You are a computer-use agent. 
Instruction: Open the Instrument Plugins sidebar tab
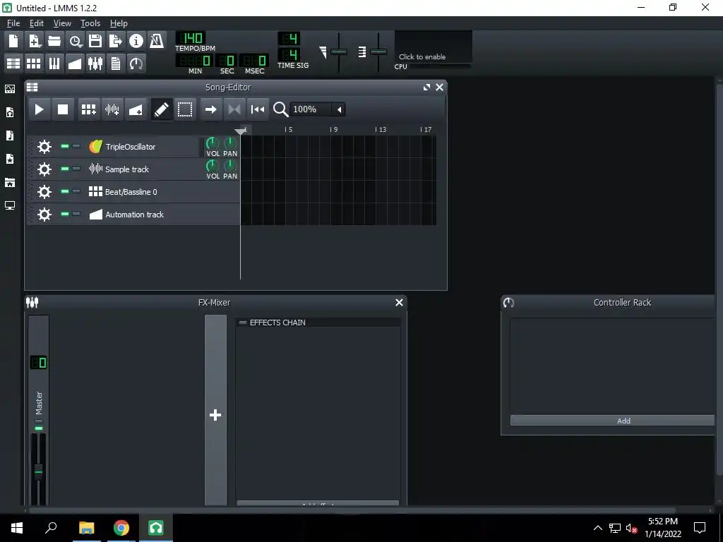click(x=10, y=89)
